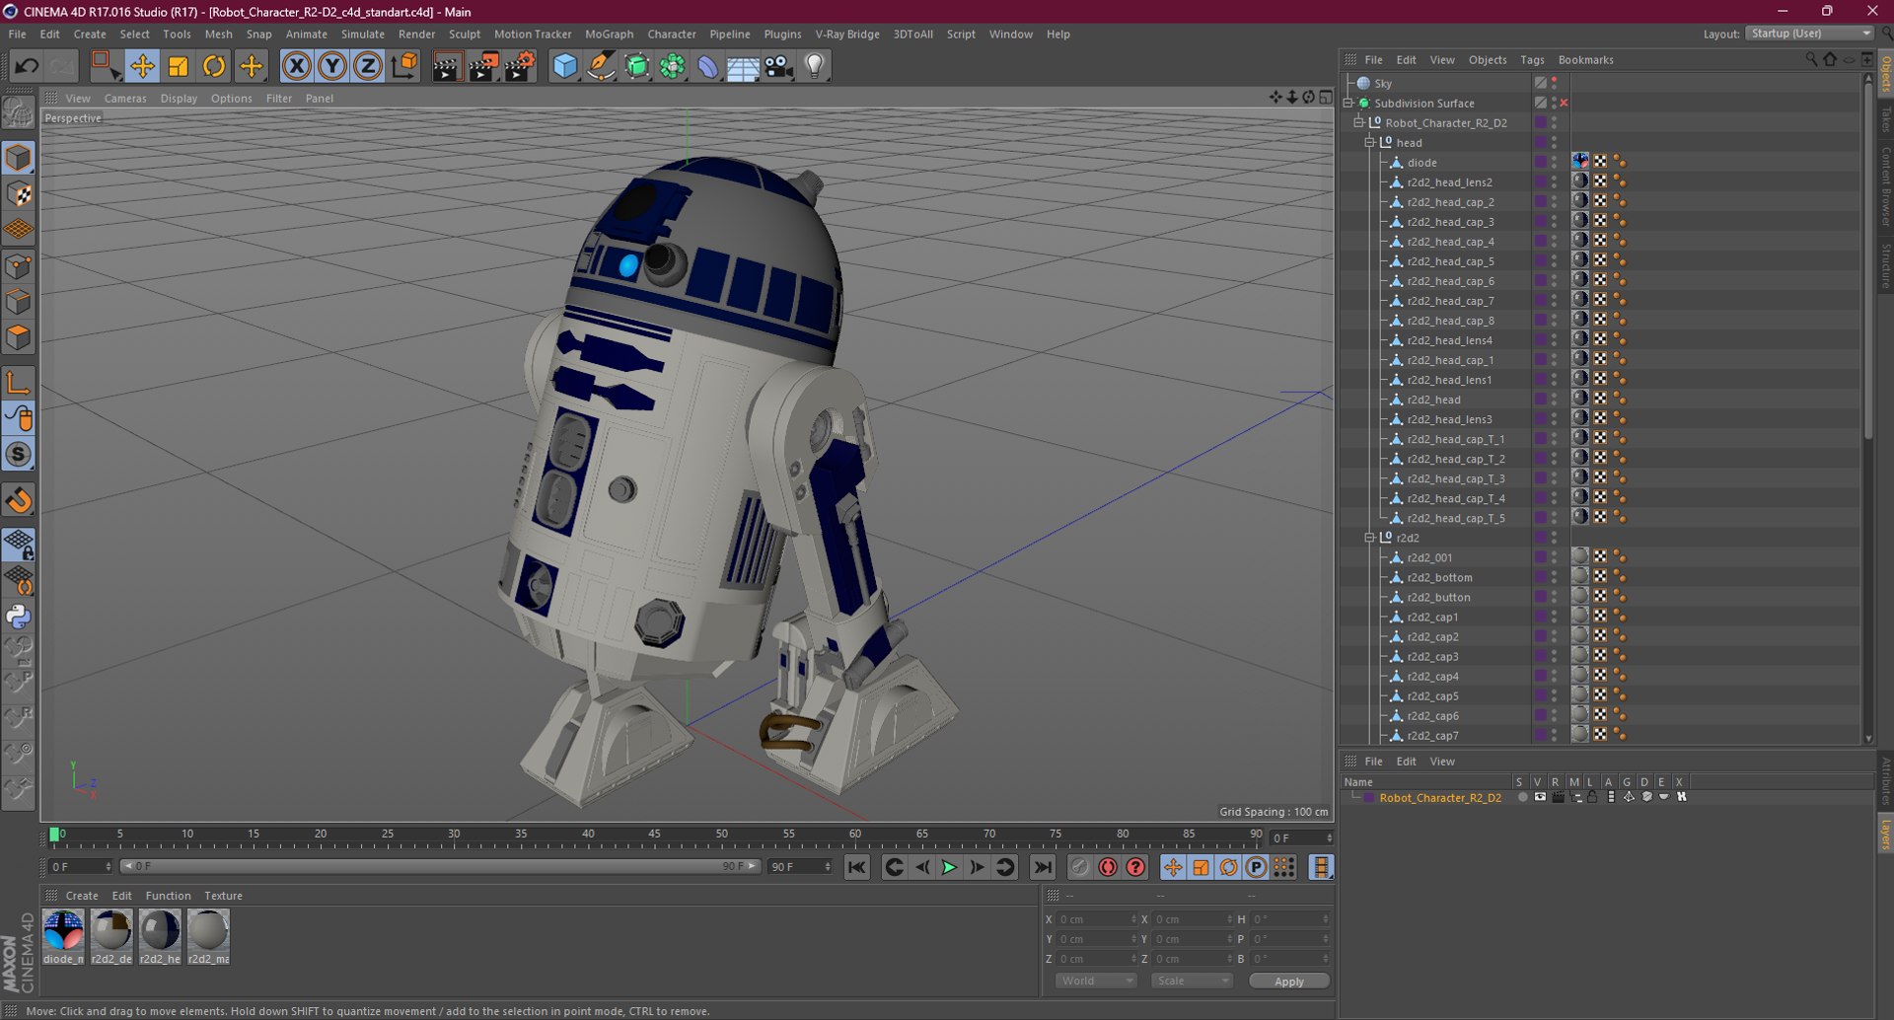Open the MoGraph menu
Screen dimensions: 1894x1020
click(609, 34)
